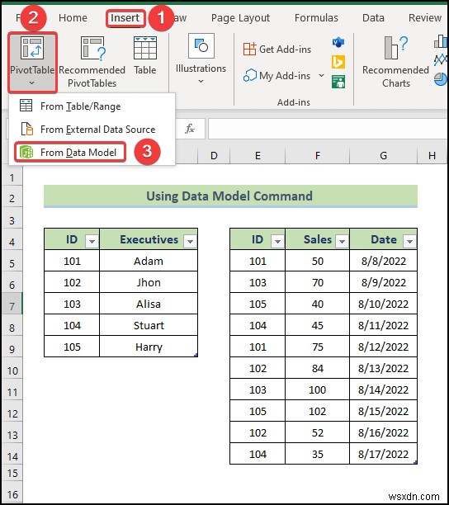Open My Add-ins
The image size is (449, 505).
(x=277, y=76)
